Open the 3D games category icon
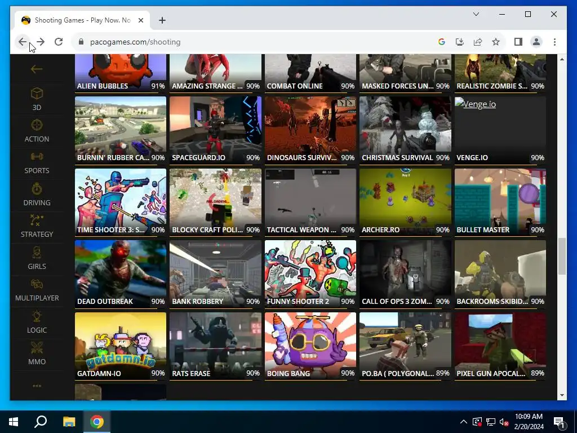This screenshot has height=433, width=577. coord(37,94)
